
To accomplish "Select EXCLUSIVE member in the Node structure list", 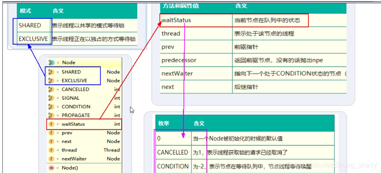I will [84, 80].
